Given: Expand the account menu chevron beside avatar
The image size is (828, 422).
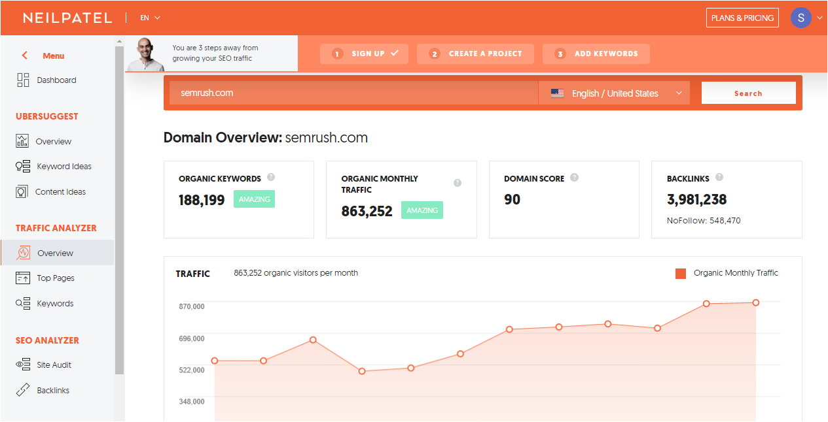Looking at the screenshot, I should tap(819, 18).
